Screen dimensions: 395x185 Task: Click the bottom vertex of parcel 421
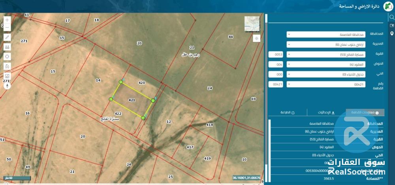pos(143,118)
